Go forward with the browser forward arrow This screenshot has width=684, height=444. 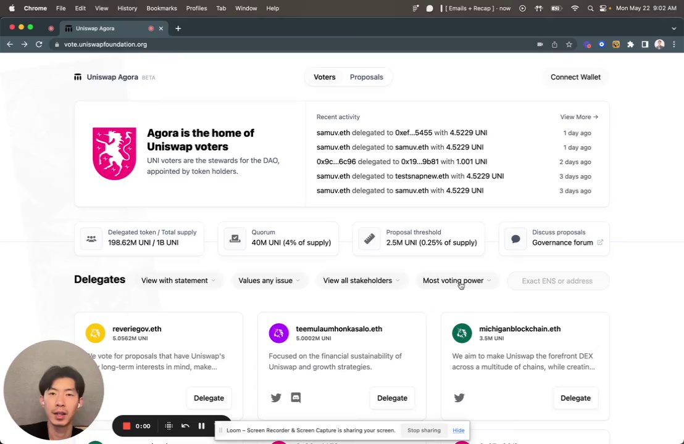coord(25,44)
